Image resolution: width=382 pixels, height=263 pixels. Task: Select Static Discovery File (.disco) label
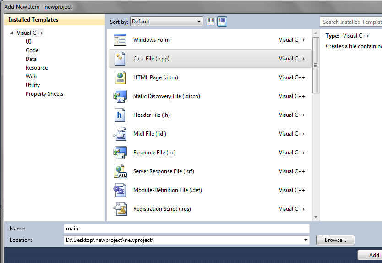(x=166, y=96)
